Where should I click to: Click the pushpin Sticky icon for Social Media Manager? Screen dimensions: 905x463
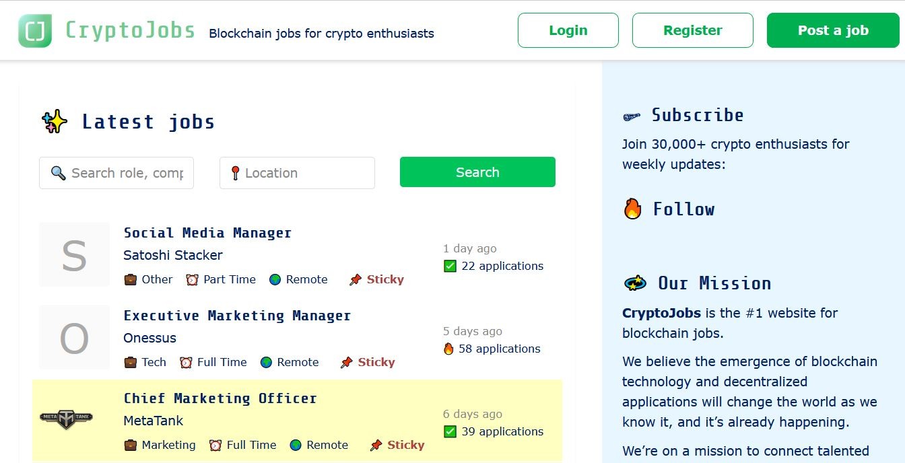(356, 279)
